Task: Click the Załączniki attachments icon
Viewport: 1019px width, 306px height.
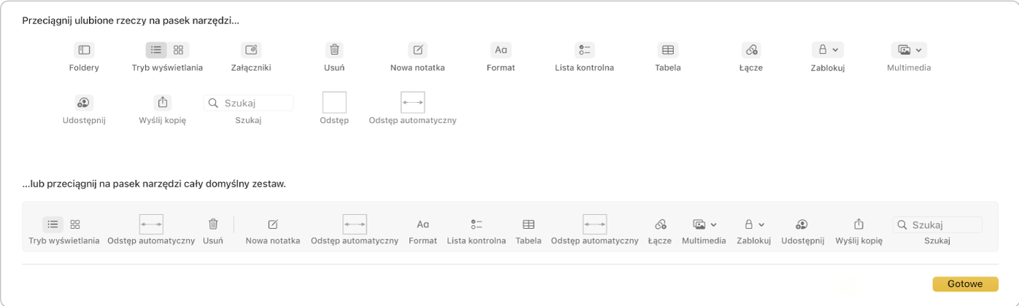Action: point(251,50)
